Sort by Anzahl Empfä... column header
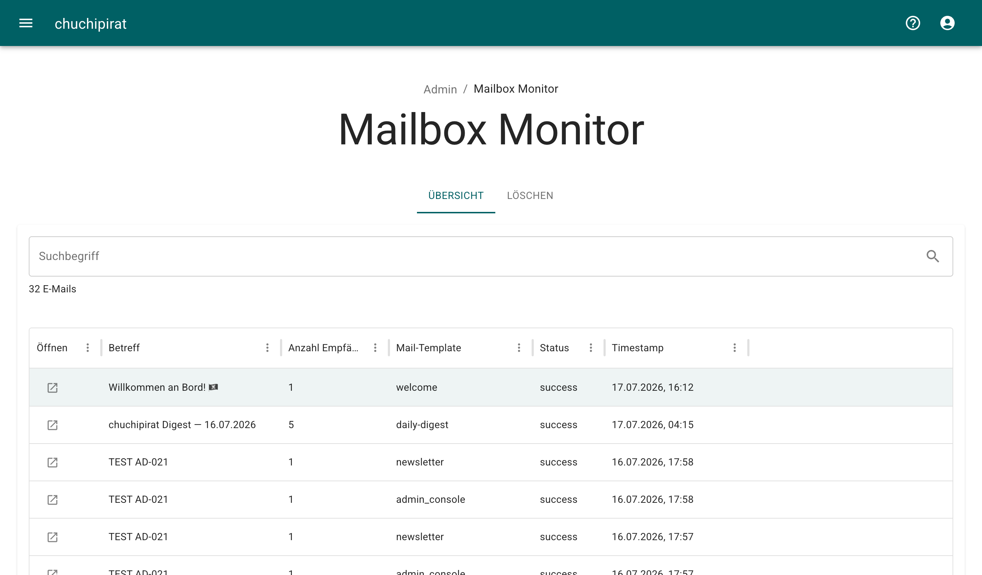 point(323,348)
